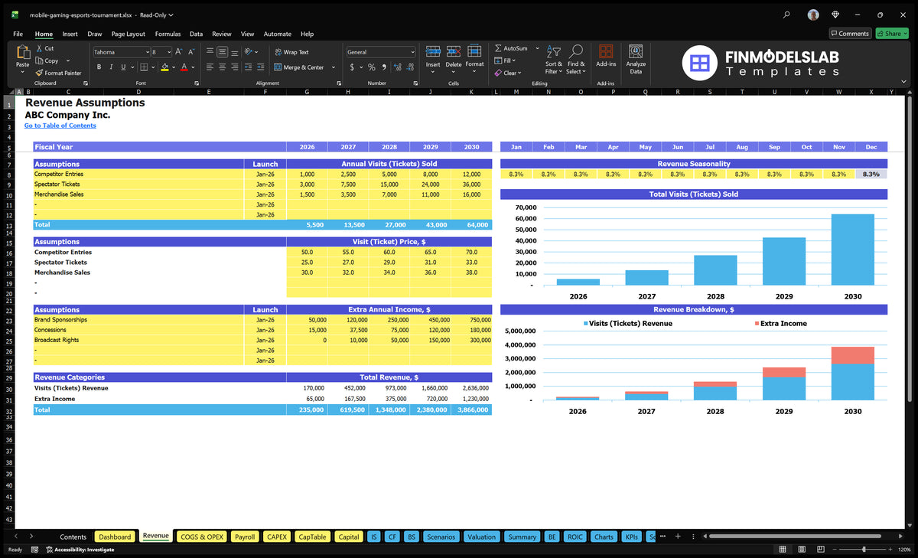Click the Increase Font Size icon
The width and height of the screenshot is (918, 558).
point(179,52)
